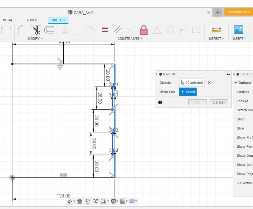Open Orbit tool dropdown arrow
This screenshot has width=253, height=209.
tap(74, 201)
